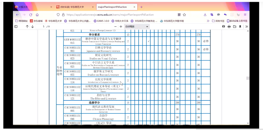The height and width of the screenshot is (130, 263).
Task: Switch to presentation mode in PDF viewer
Action: (x=224, y=27)
